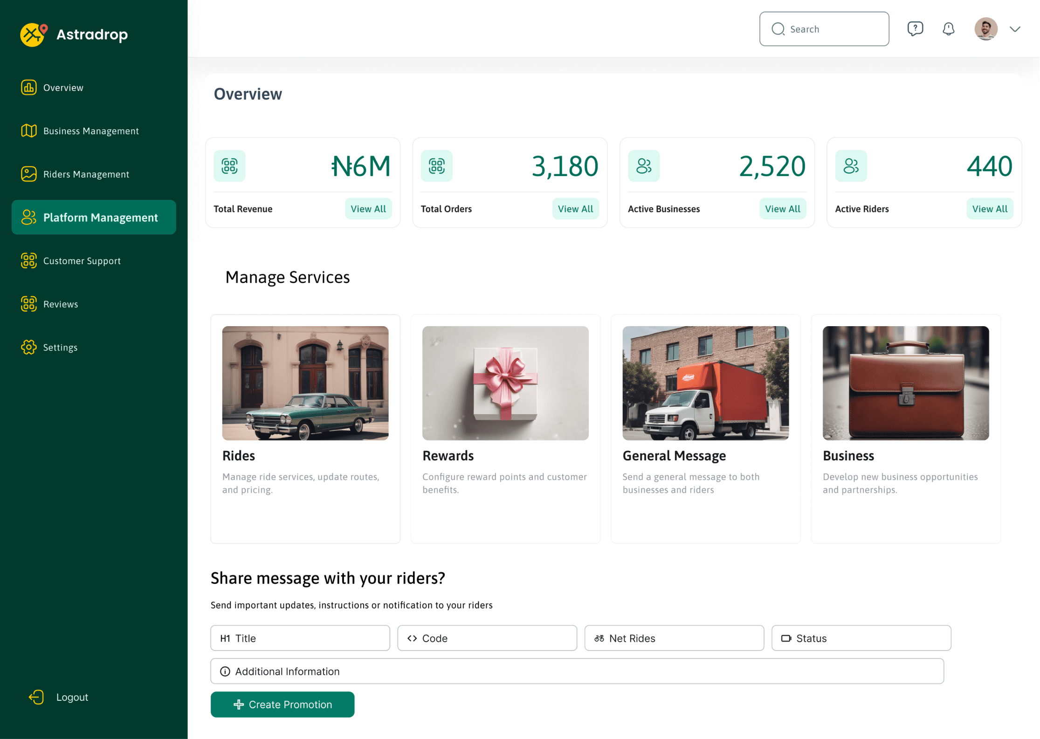
Task: Open the Status field dropdown
Action: click(x=861, y=638)
